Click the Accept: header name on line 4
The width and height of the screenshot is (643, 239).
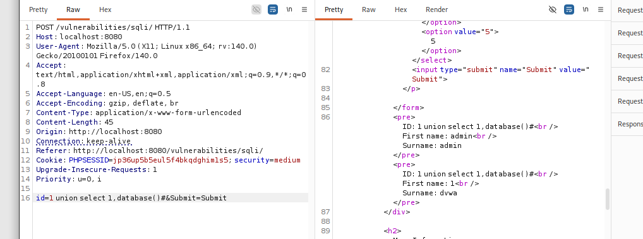pos(51,65)
